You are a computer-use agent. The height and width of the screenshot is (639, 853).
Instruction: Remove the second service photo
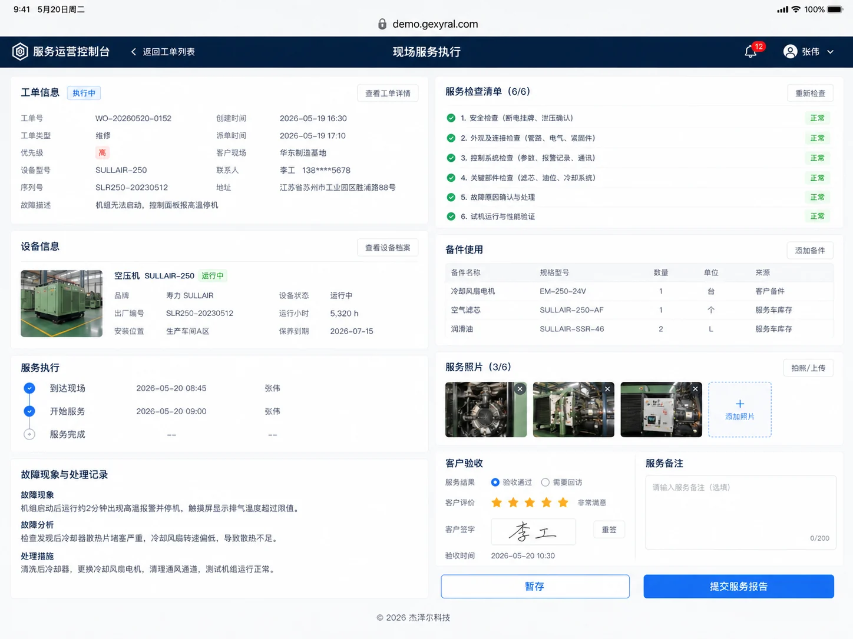click(x=607, y=389)
